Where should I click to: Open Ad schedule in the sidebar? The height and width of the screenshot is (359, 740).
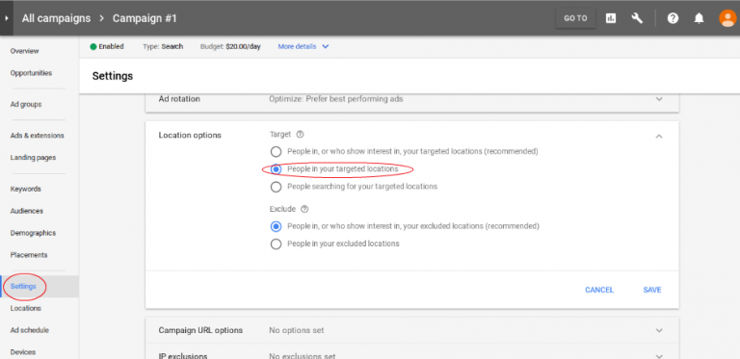pyautogui.click(x=29, y=330)
